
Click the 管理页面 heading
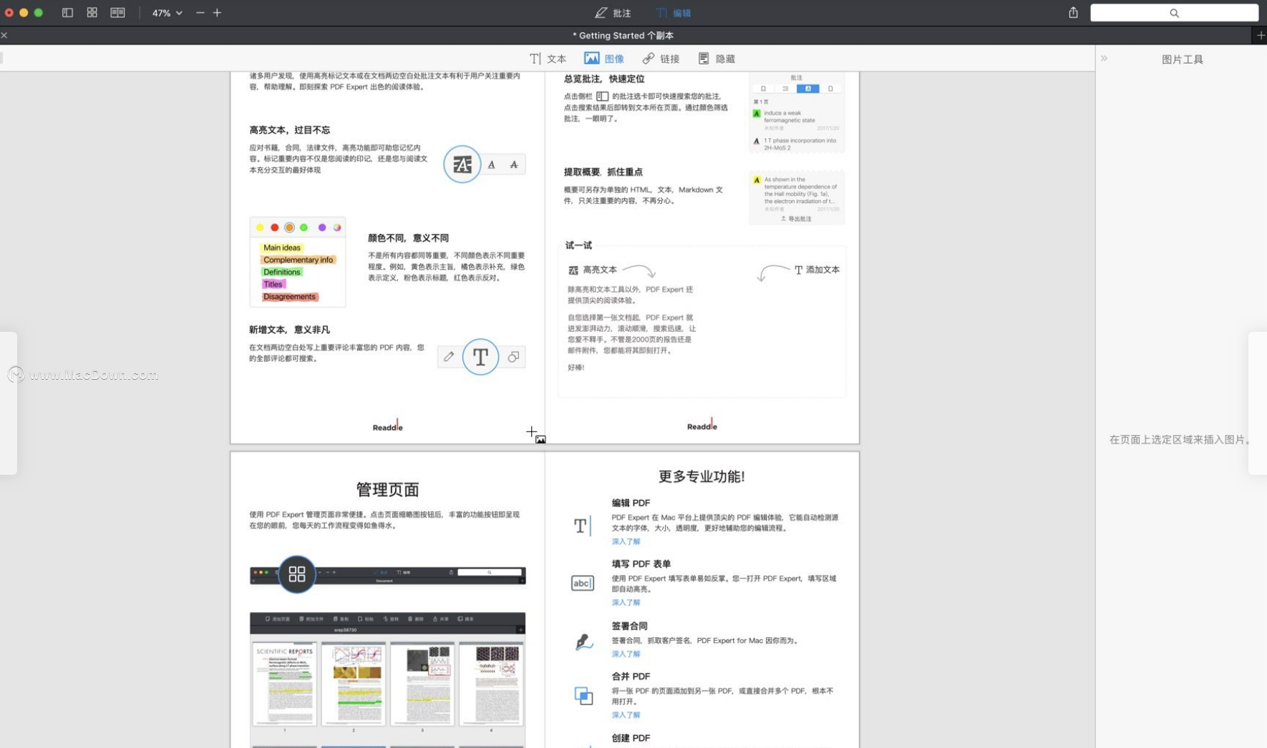click(387, 489)
